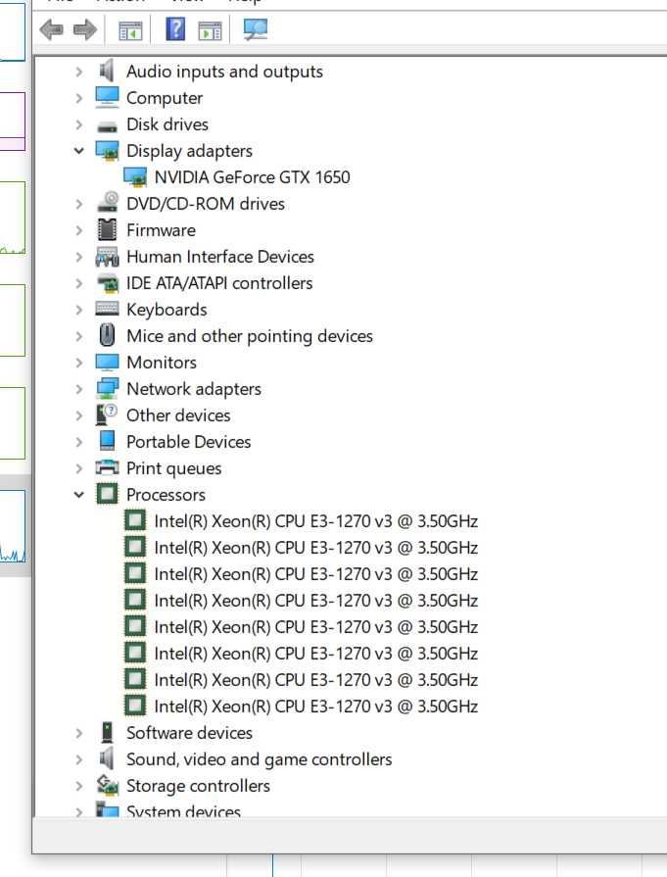Click the Portable Devices icon
The width and height of the screenshot is (667, 877).
(107, 441)
